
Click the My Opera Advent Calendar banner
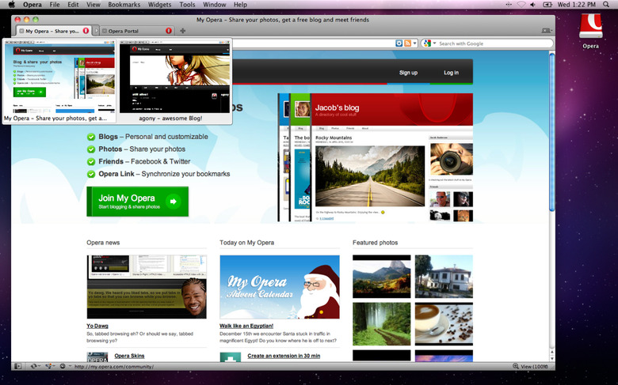click(280, 287)
